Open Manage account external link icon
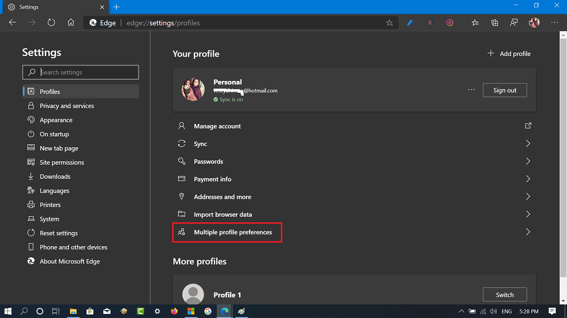The width and height of the screenshot is (567, 318). (528, 126)
